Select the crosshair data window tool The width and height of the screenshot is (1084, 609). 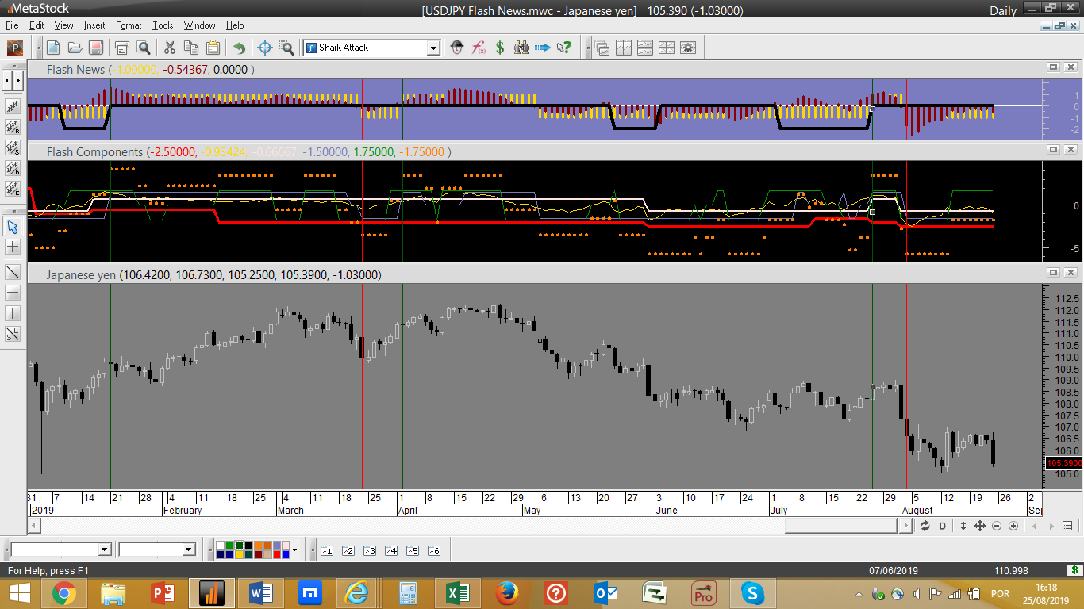click(265, 48)
